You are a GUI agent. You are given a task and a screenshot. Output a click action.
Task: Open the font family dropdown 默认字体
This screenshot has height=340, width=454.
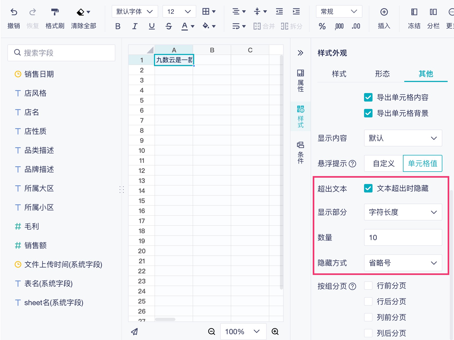click(135, 11)
